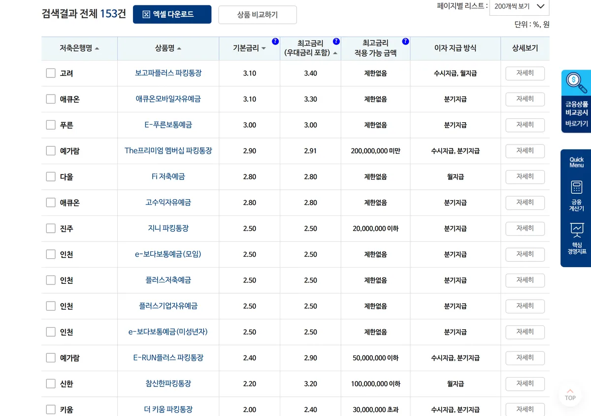Screen dimensions: 591x416
Task: Check the box for E-RUN플러스 파킹통장 row
Action: (x=51, y=358)
